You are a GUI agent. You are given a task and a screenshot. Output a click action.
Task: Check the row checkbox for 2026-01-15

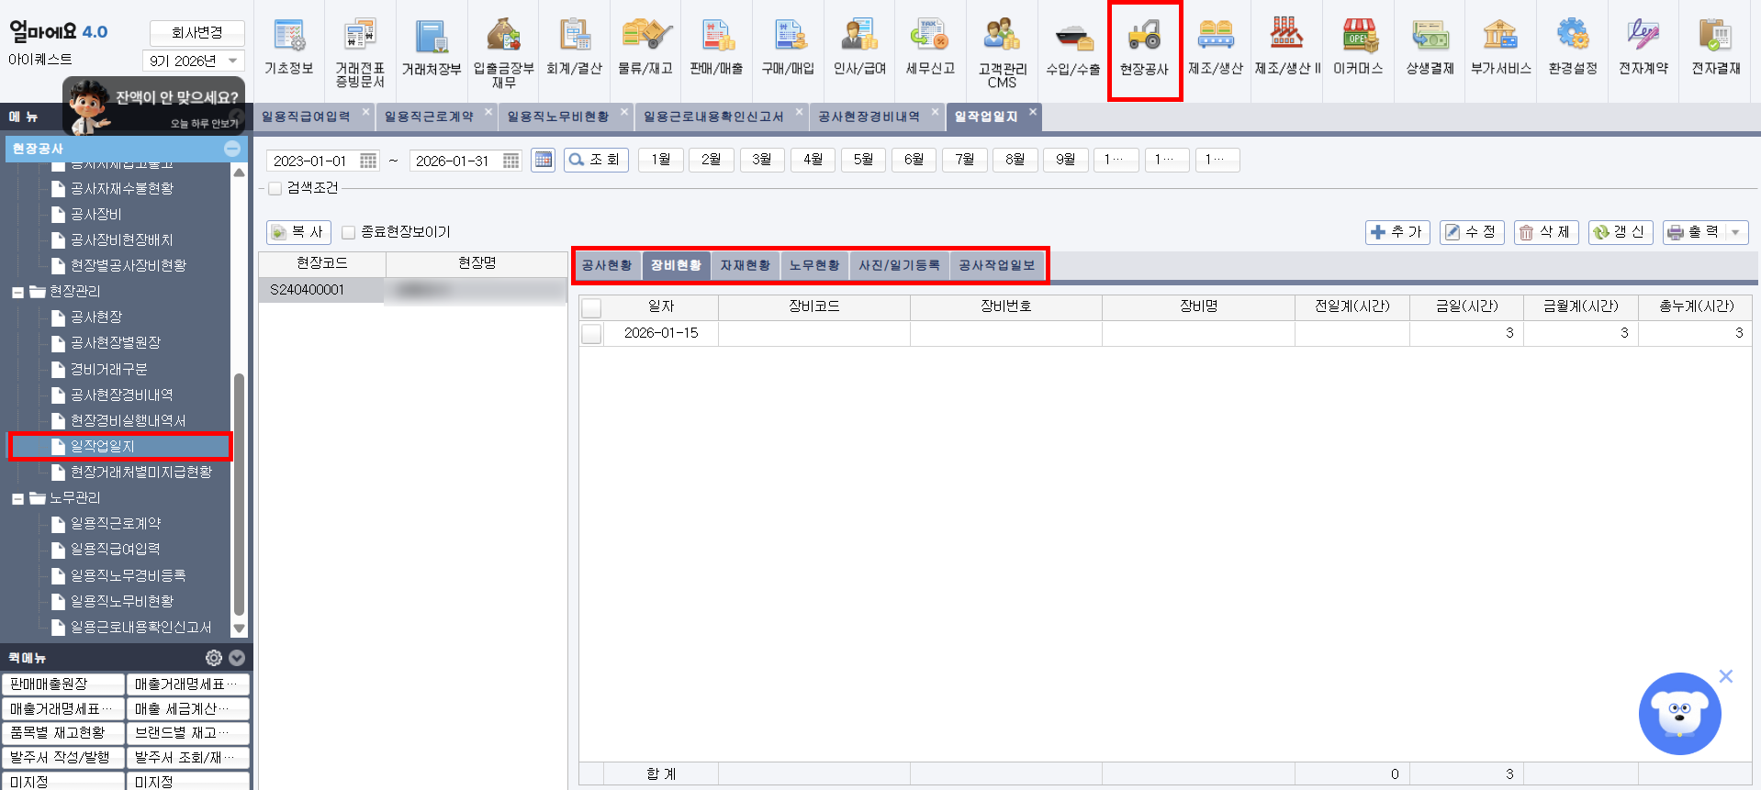[x=591, y=333]
